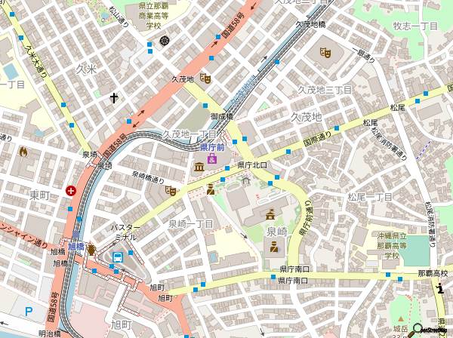Click the theatre masks icon beside 久茂地 label
Image resolution: width=453 pixels, height=338 pixels.
pos(205,78)
